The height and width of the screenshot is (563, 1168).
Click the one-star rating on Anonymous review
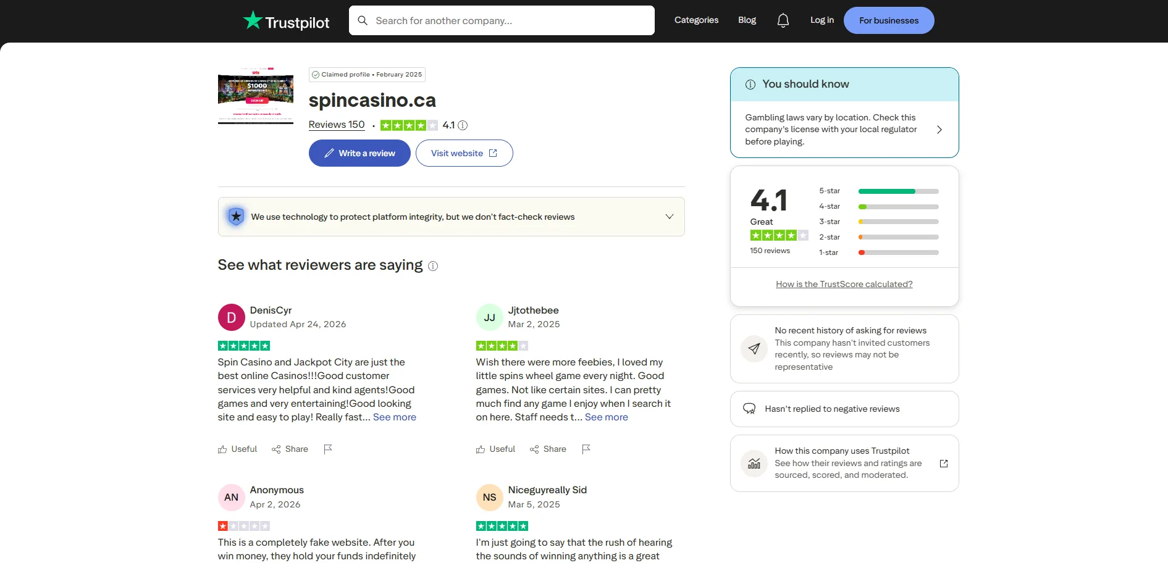pos(244,526)
